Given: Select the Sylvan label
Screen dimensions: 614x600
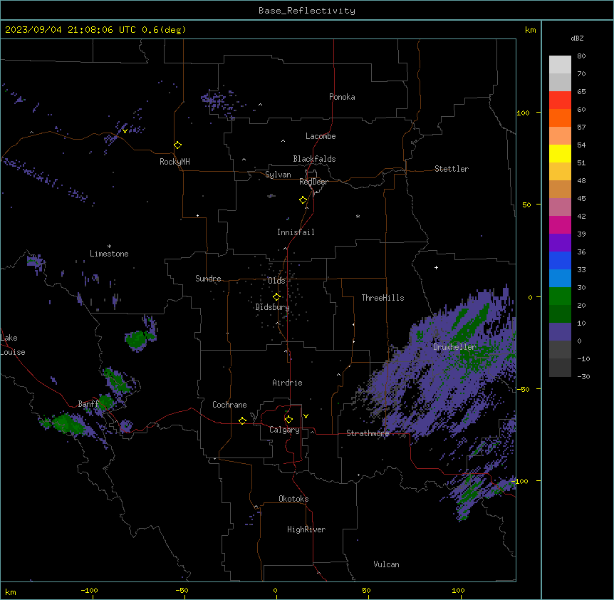Looking at the screenshot, I should [278, 175].
